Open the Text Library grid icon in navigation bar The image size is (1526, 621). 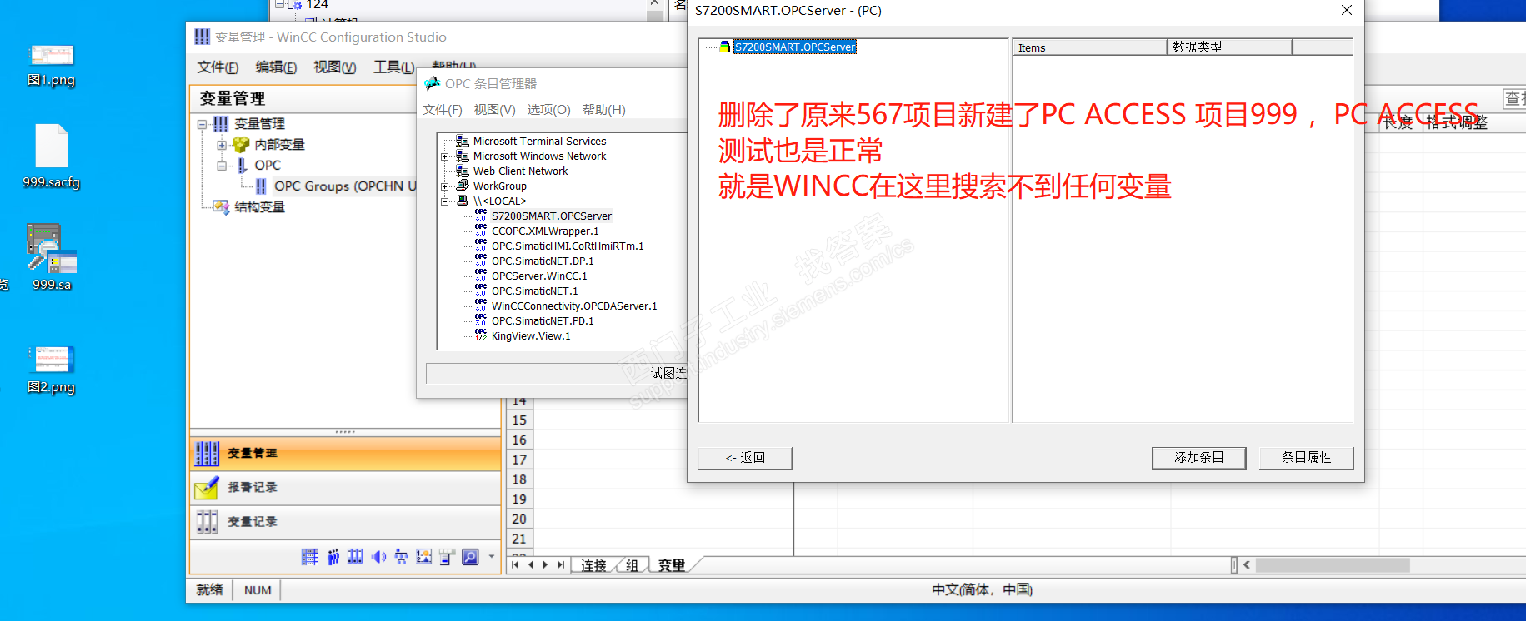310,557
